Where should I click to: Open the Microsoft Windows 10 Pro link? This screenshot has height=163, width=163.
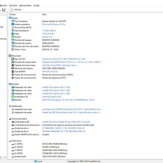[54, 24]
